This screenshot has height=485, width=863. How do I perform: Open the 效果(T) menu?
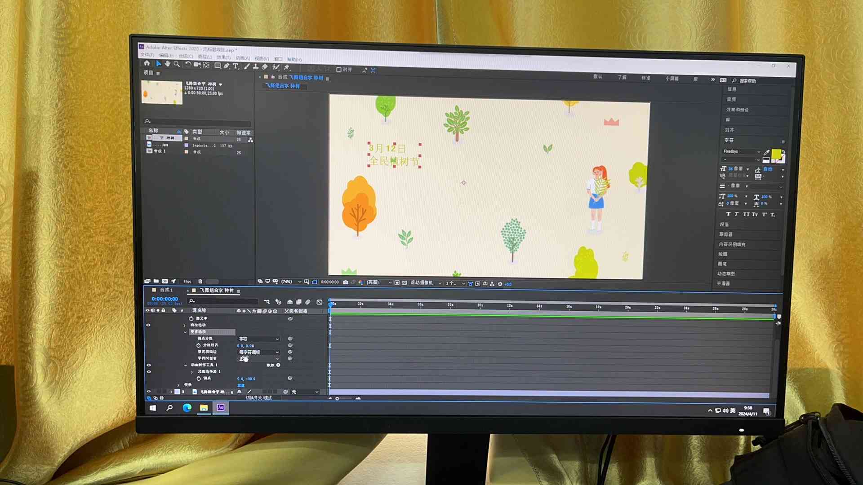223,57
